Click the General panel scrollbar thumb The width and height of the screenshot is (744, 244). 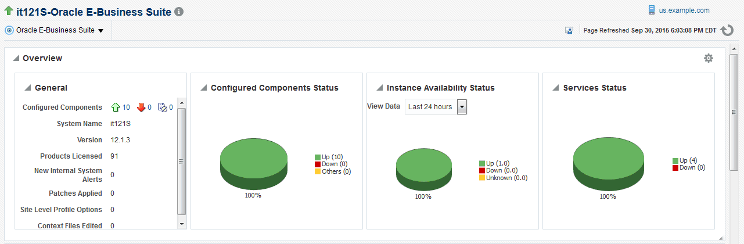[x=182, y=161]
